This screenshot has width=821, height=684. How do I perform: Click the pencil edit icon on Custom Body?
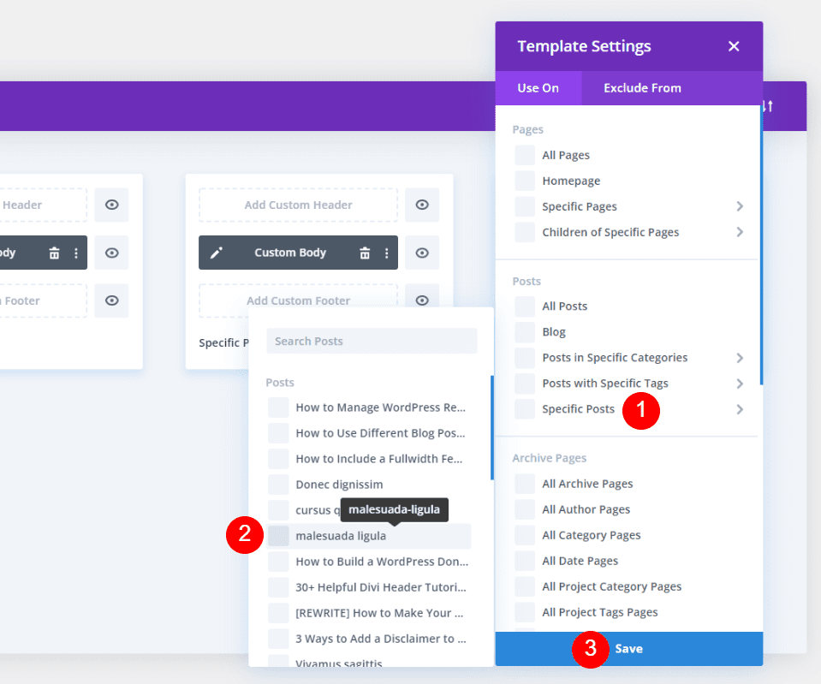217,253
